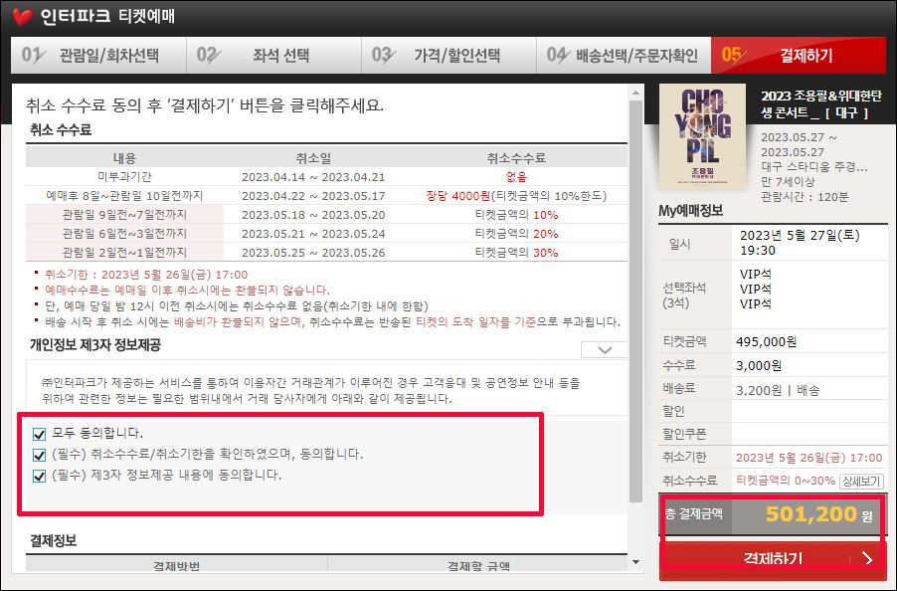Click the 상세보기 cancellation fee button
Viewport: 897px width, 591px height.
click(861, 482)
